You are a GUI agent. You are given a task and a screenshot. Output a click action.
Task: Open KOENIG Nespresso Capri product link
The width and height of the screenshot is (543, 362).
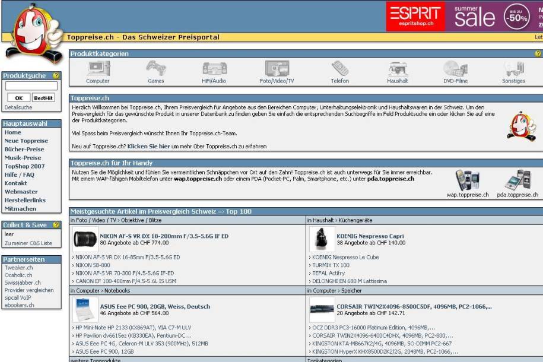pos(370,236)
